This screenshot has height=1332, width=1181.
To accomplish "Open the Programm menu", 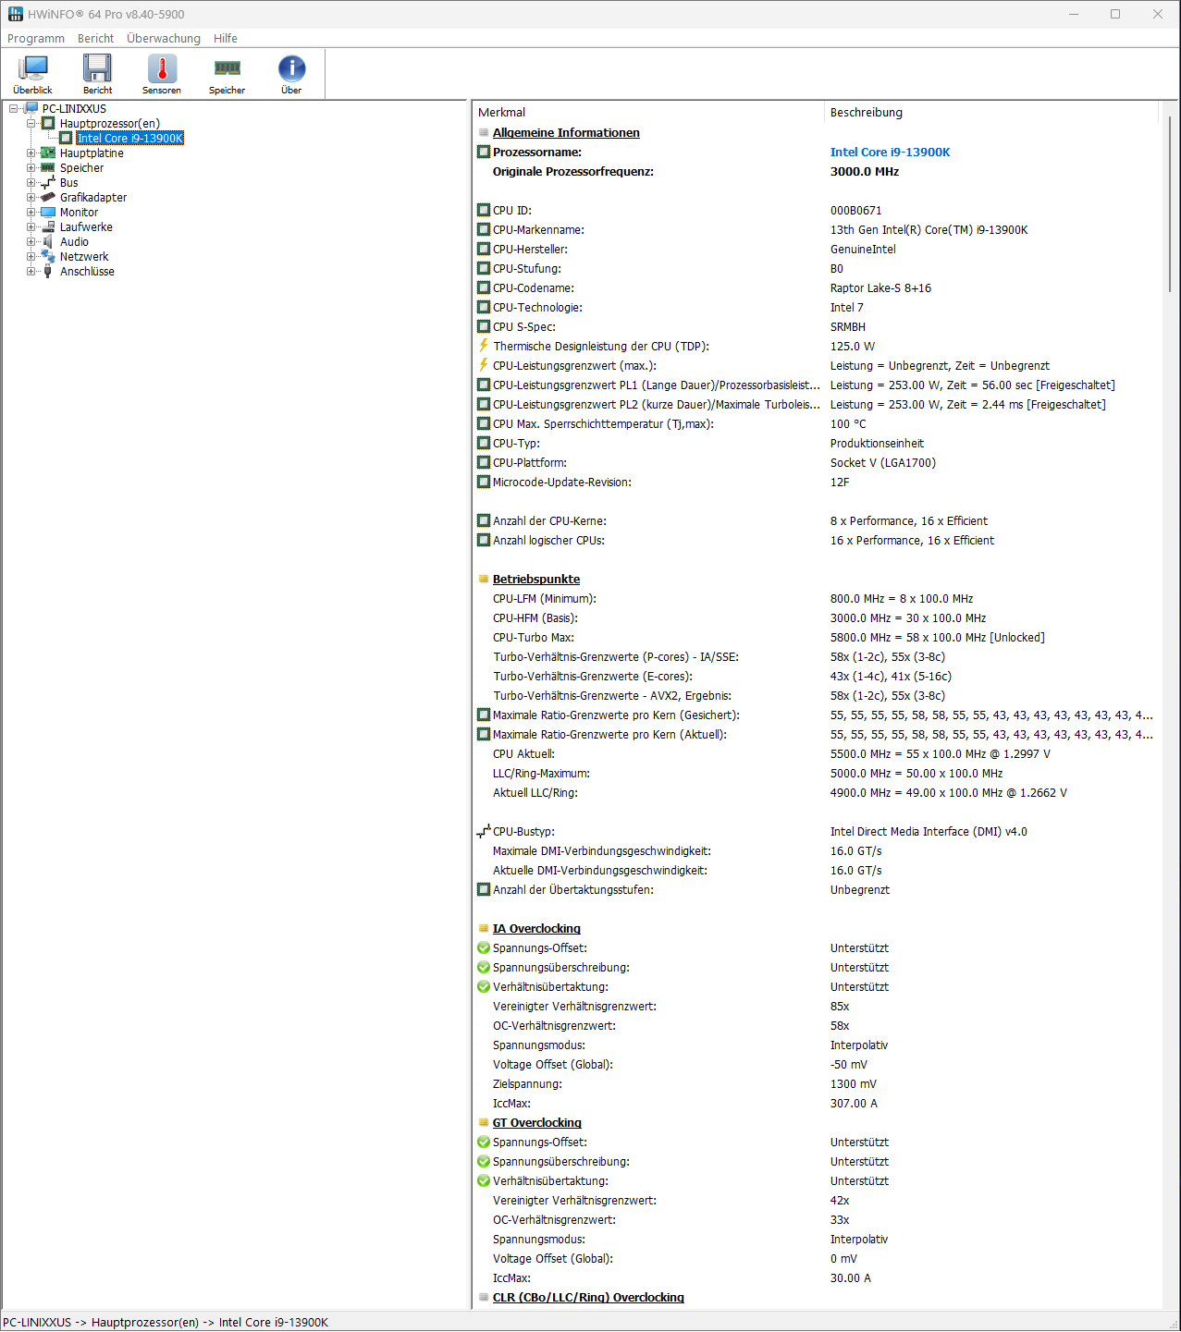I will coord(36,38).
